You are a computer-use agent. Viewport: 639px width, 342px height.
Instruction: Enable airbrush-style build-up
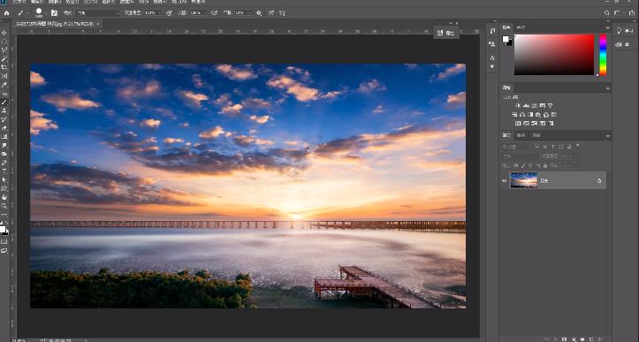point(215,13)
